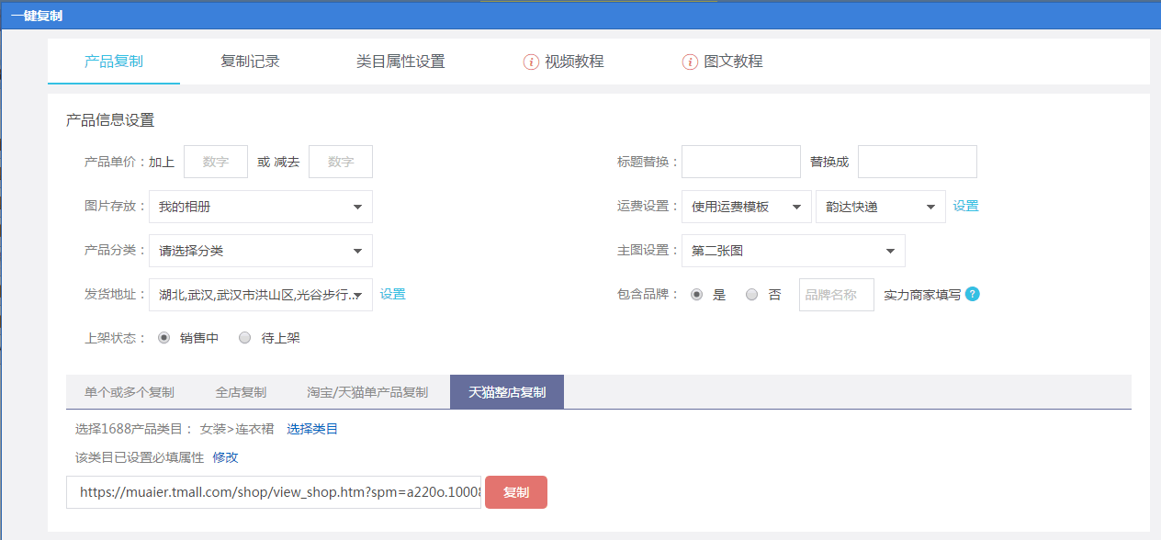Select the 天猫整店复制 tab
The height and width of the screenshot is (540, 1161).
507,392
